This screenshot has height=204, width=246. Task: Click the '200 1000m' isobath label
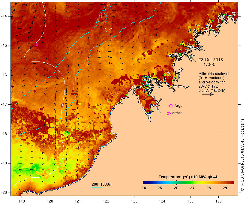coord(102,184)
